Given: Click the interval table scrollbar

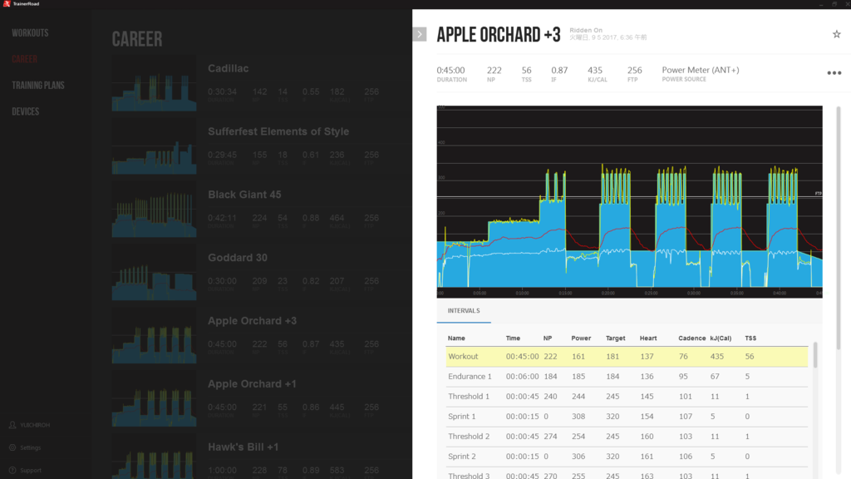Looking at the screenshot, I should (x=814, y=355).
